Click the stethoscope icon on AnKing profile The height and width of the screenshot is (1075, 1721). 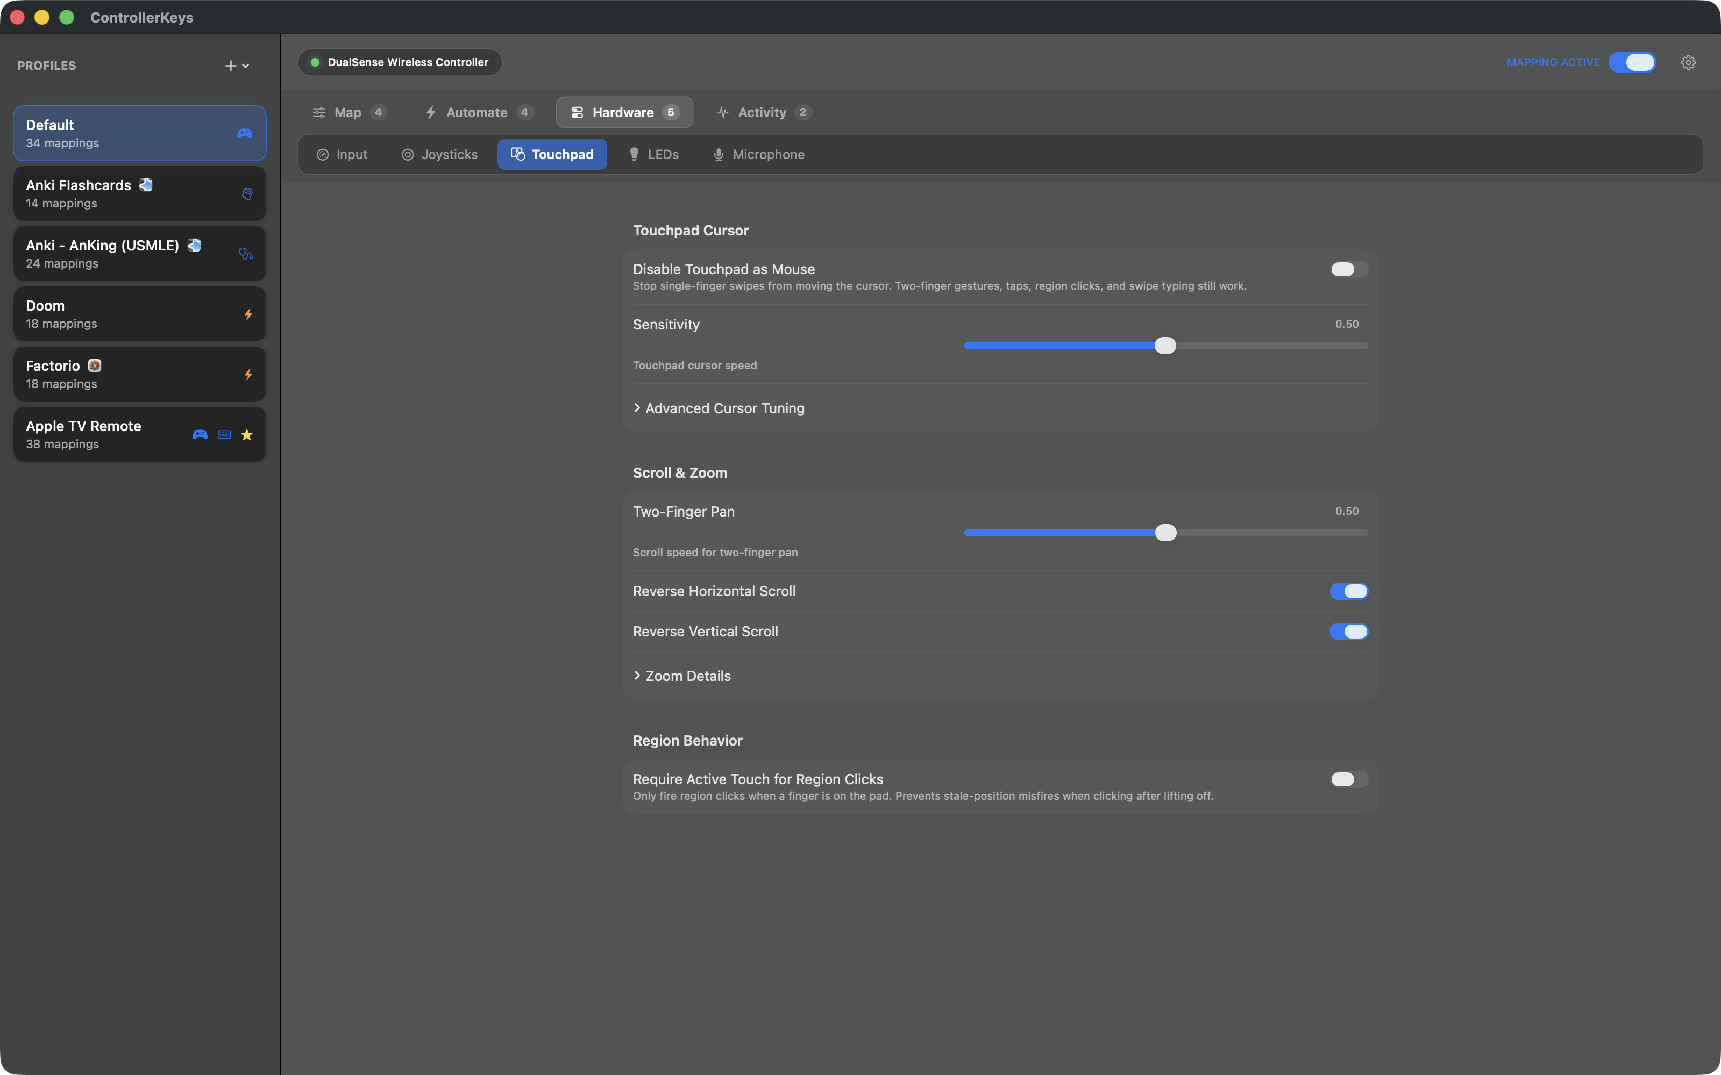pos(246,254)
